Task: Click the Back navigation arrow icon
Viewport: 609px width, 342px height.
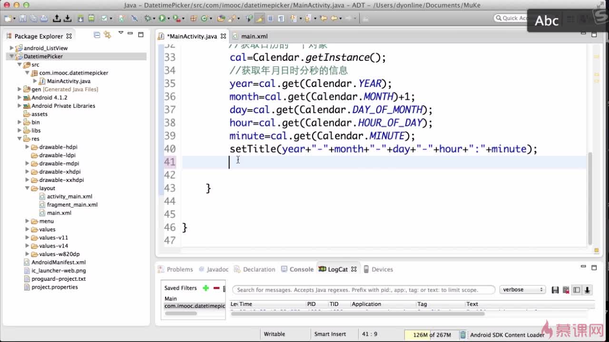Action: point(334,19)
